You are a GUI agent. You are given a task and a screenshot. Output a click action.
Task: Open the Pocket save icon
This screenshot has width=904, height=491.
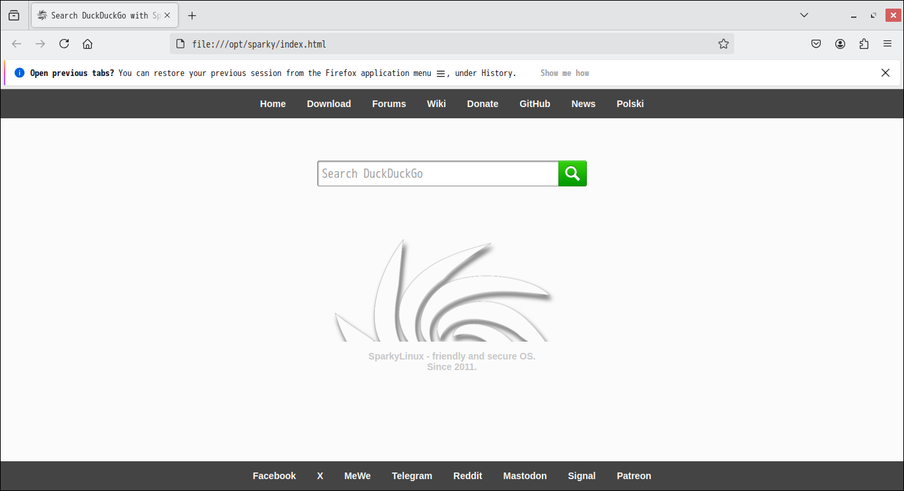tap(816, 44)
